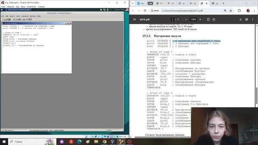Screen dimensions: 258x145
Task: Open Windows Start menu
Action: (x=4, y=141)
